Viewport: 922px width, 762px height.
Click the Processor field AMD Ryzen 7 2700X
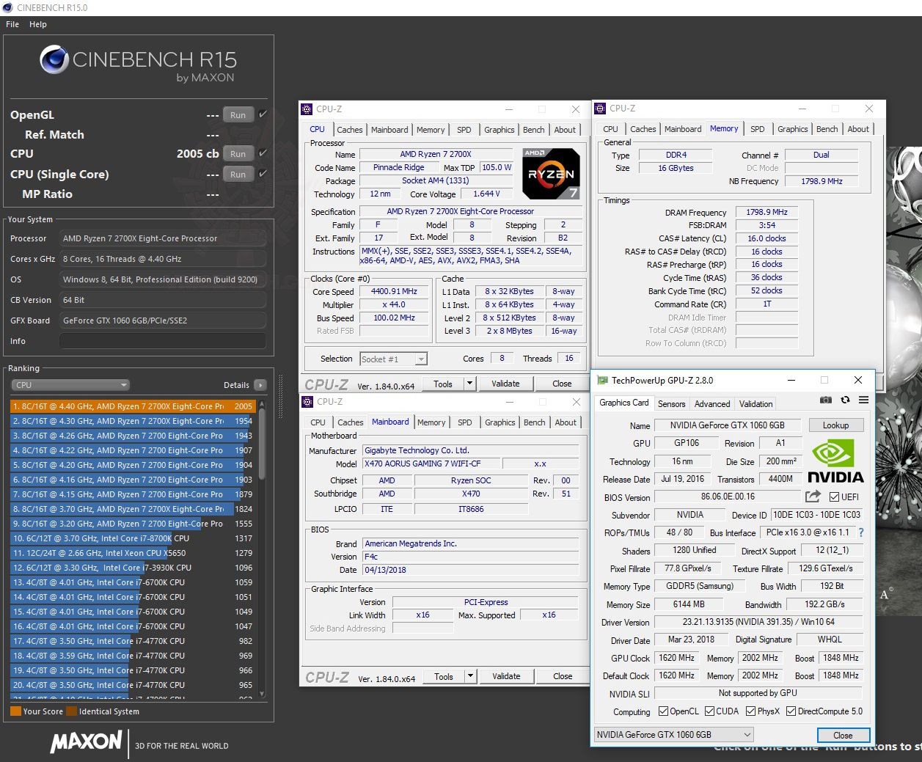(162, 238)
